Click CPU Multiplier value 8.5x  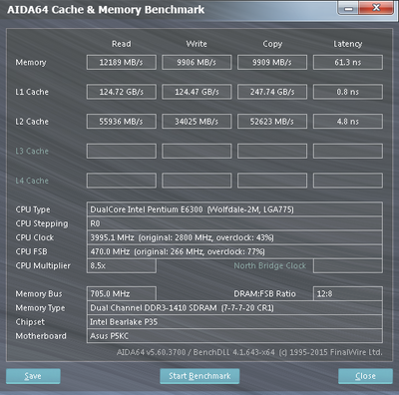click(x=122, y=265)
